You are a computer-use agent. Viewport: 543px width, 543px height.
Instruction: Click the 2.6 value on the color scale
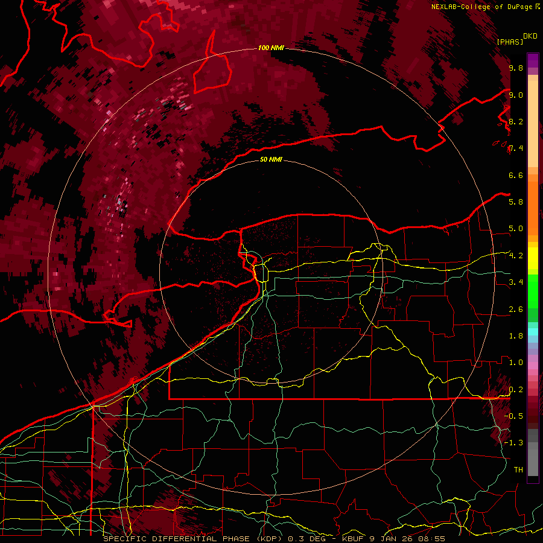pyautogui.click(x=516, y=310)
